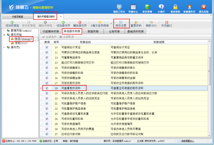This screenshot has width=214, height=145.
Task: Collapse the 操作员组 tree node
Action: click(4, 35)
